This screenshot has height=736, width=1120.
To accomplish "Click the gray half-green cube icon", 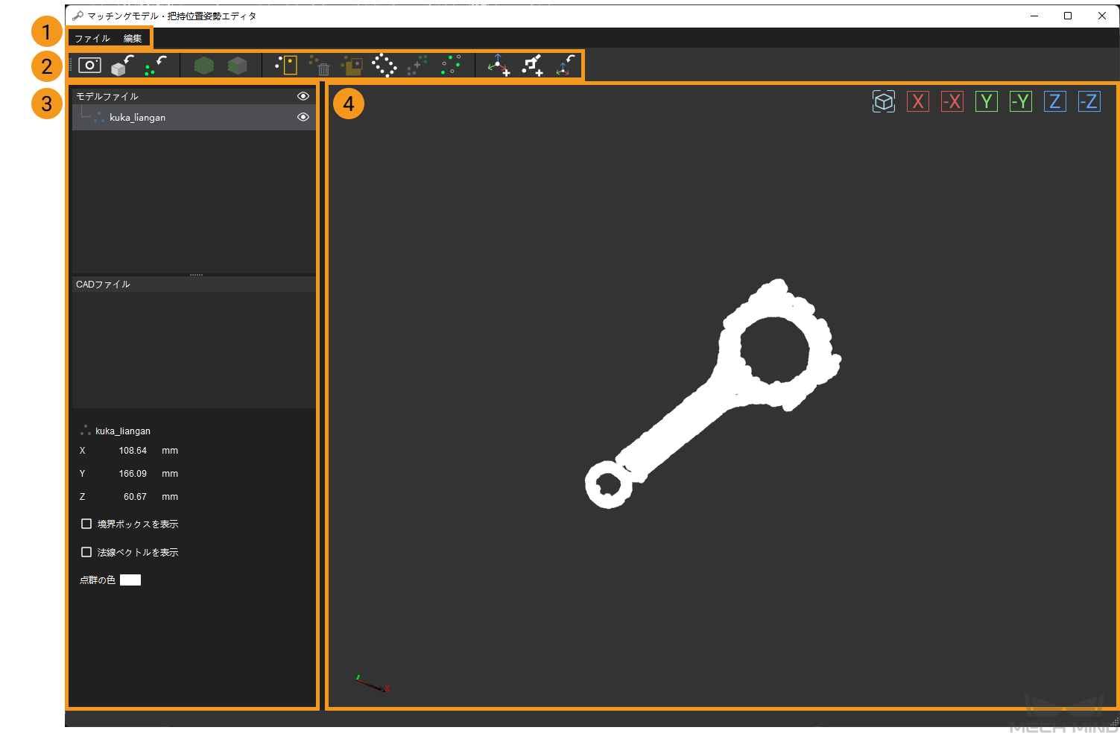I will [238, 66].
